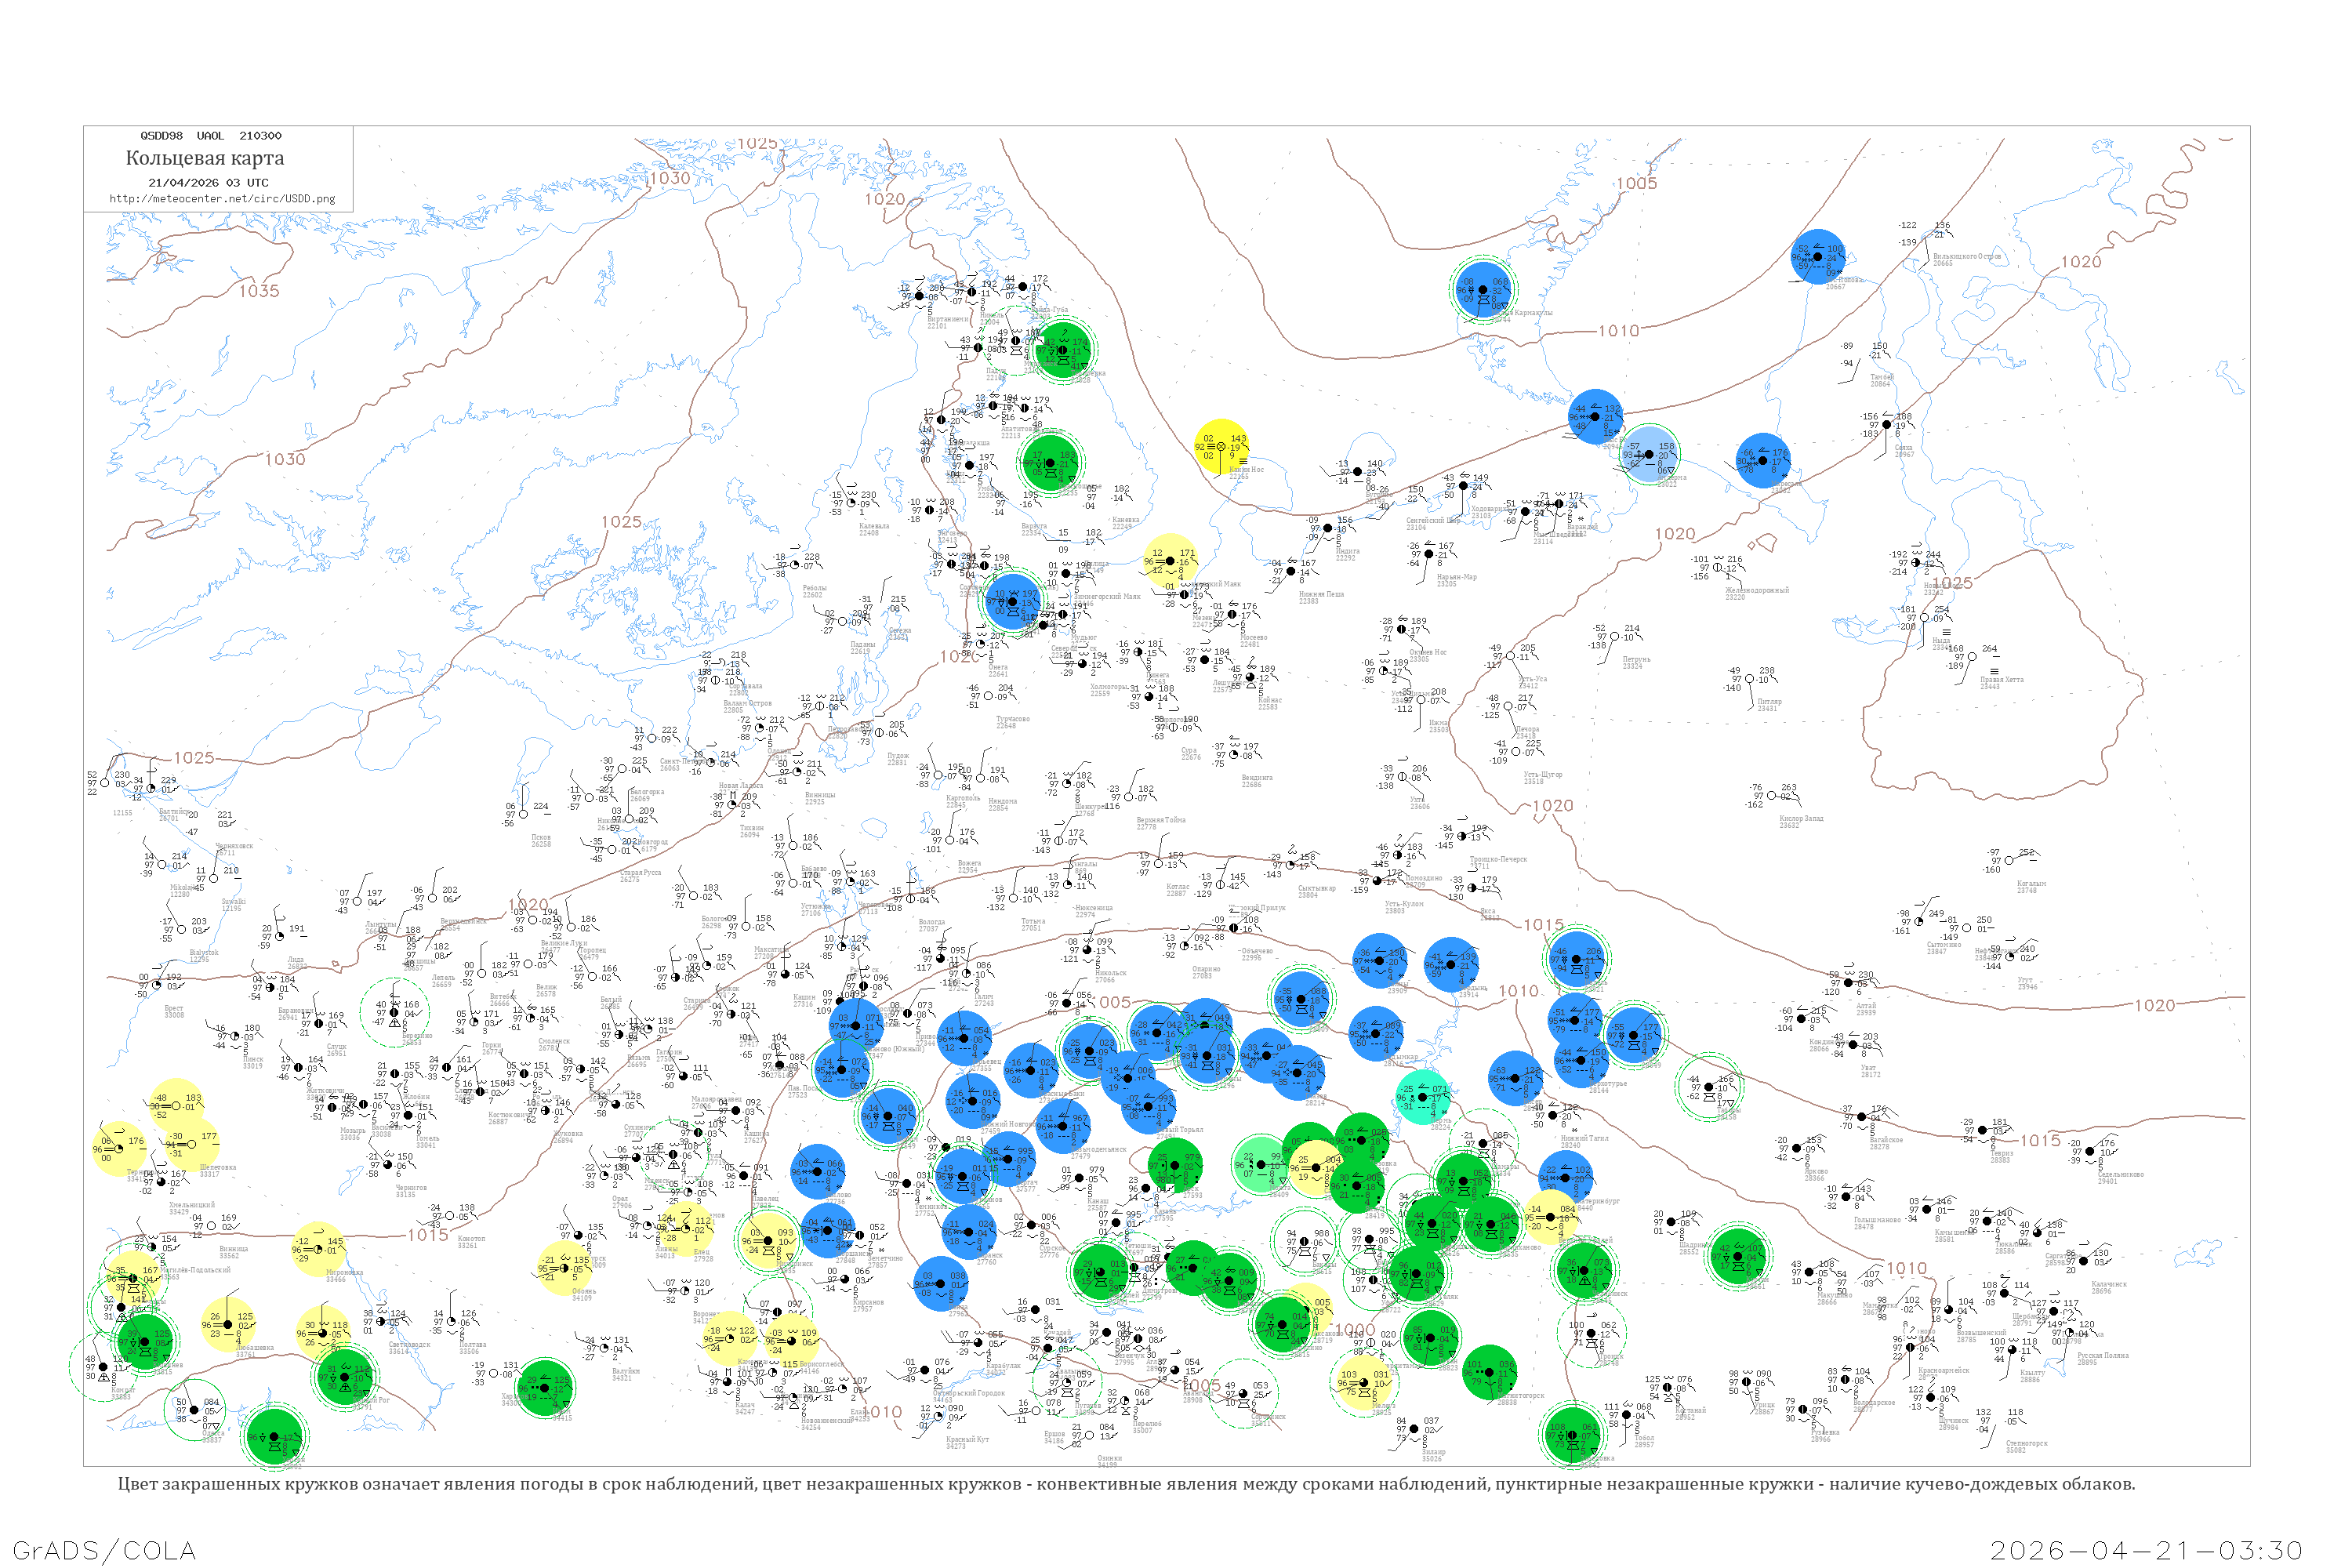Open the meteocenter.net USDD.png URL
This screenshot has width=2352, height=1568.
pos(222,198)
